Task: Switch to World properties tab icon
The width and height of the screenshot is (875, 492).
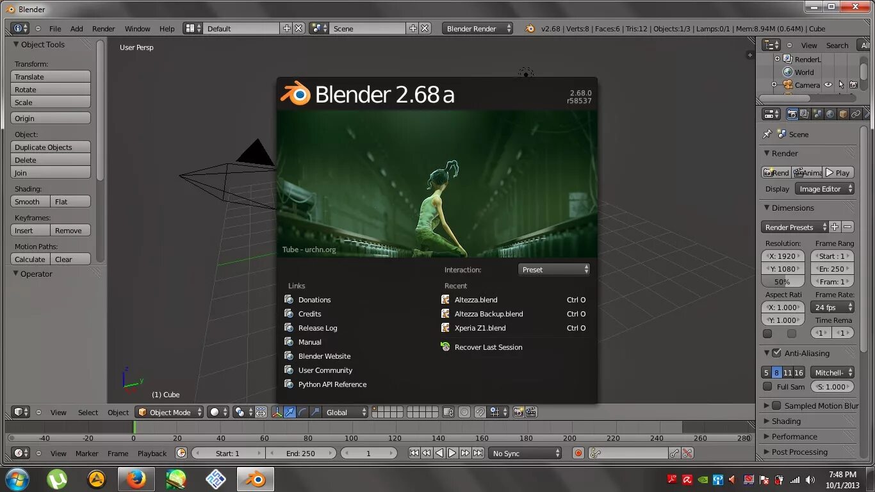Action: click(x=830, y=114)
